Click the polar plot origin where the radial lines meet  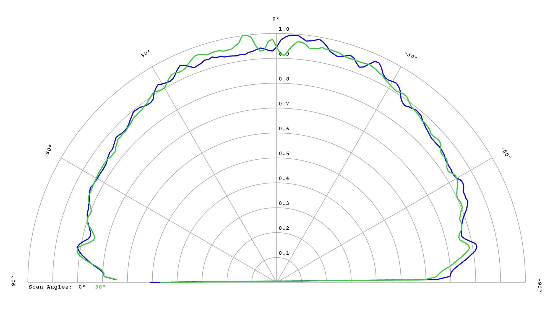pos(276,282)
